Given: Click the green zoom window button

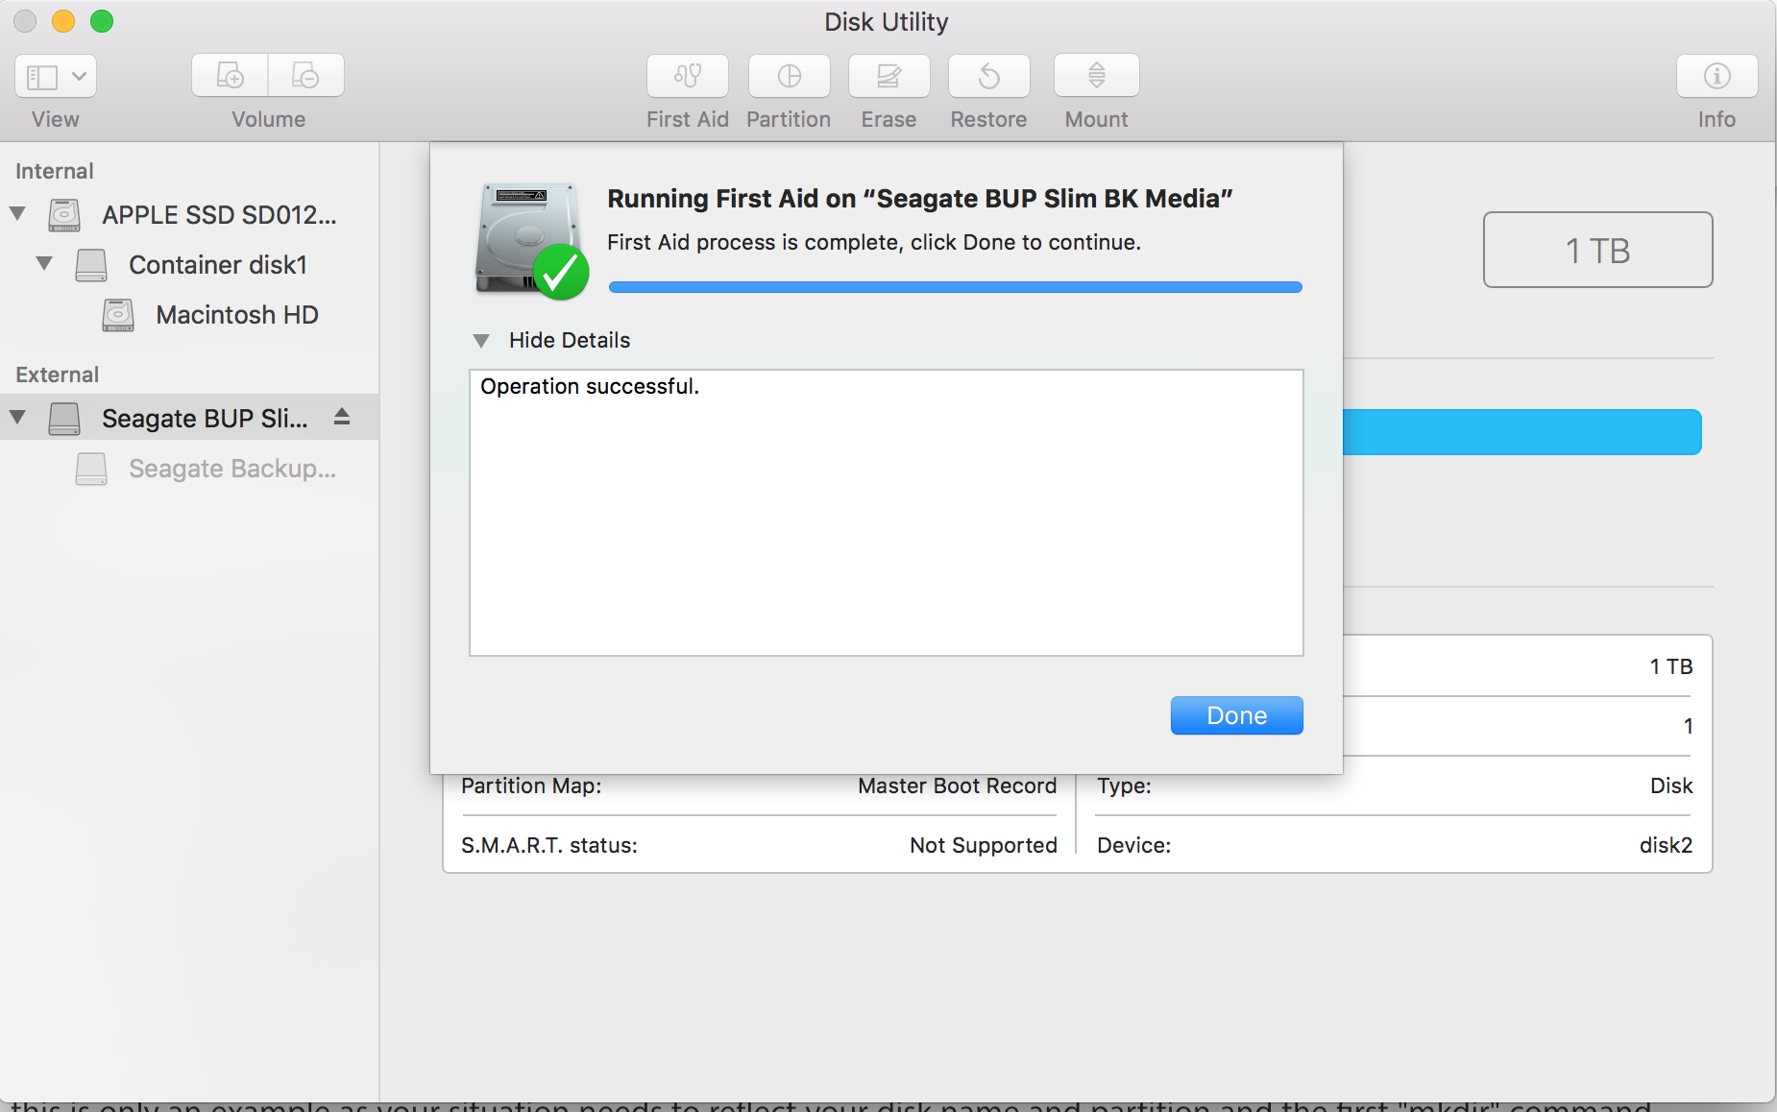Looking at the screenshot, I should [102, 21].
